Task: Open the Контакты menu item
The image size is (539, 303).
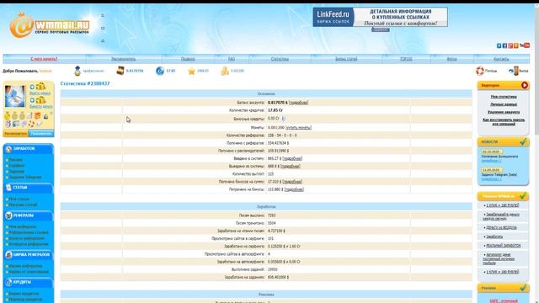Action: click(501, 59)
